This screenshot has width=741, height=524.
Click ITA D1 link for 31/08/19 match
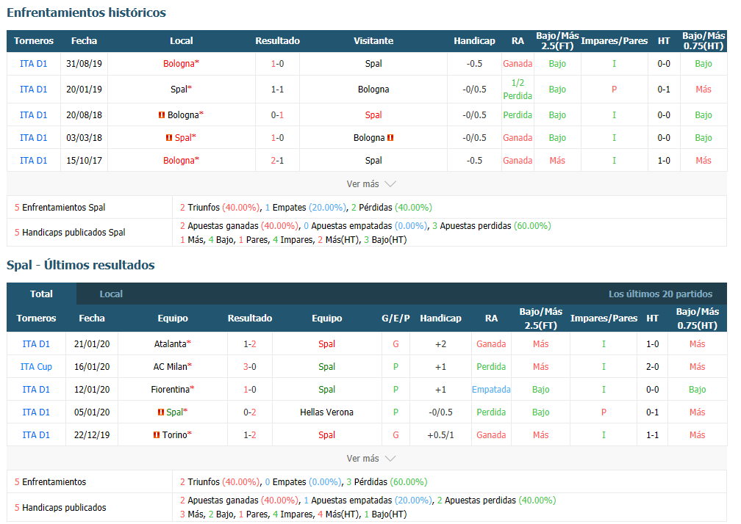click(34, 64)
